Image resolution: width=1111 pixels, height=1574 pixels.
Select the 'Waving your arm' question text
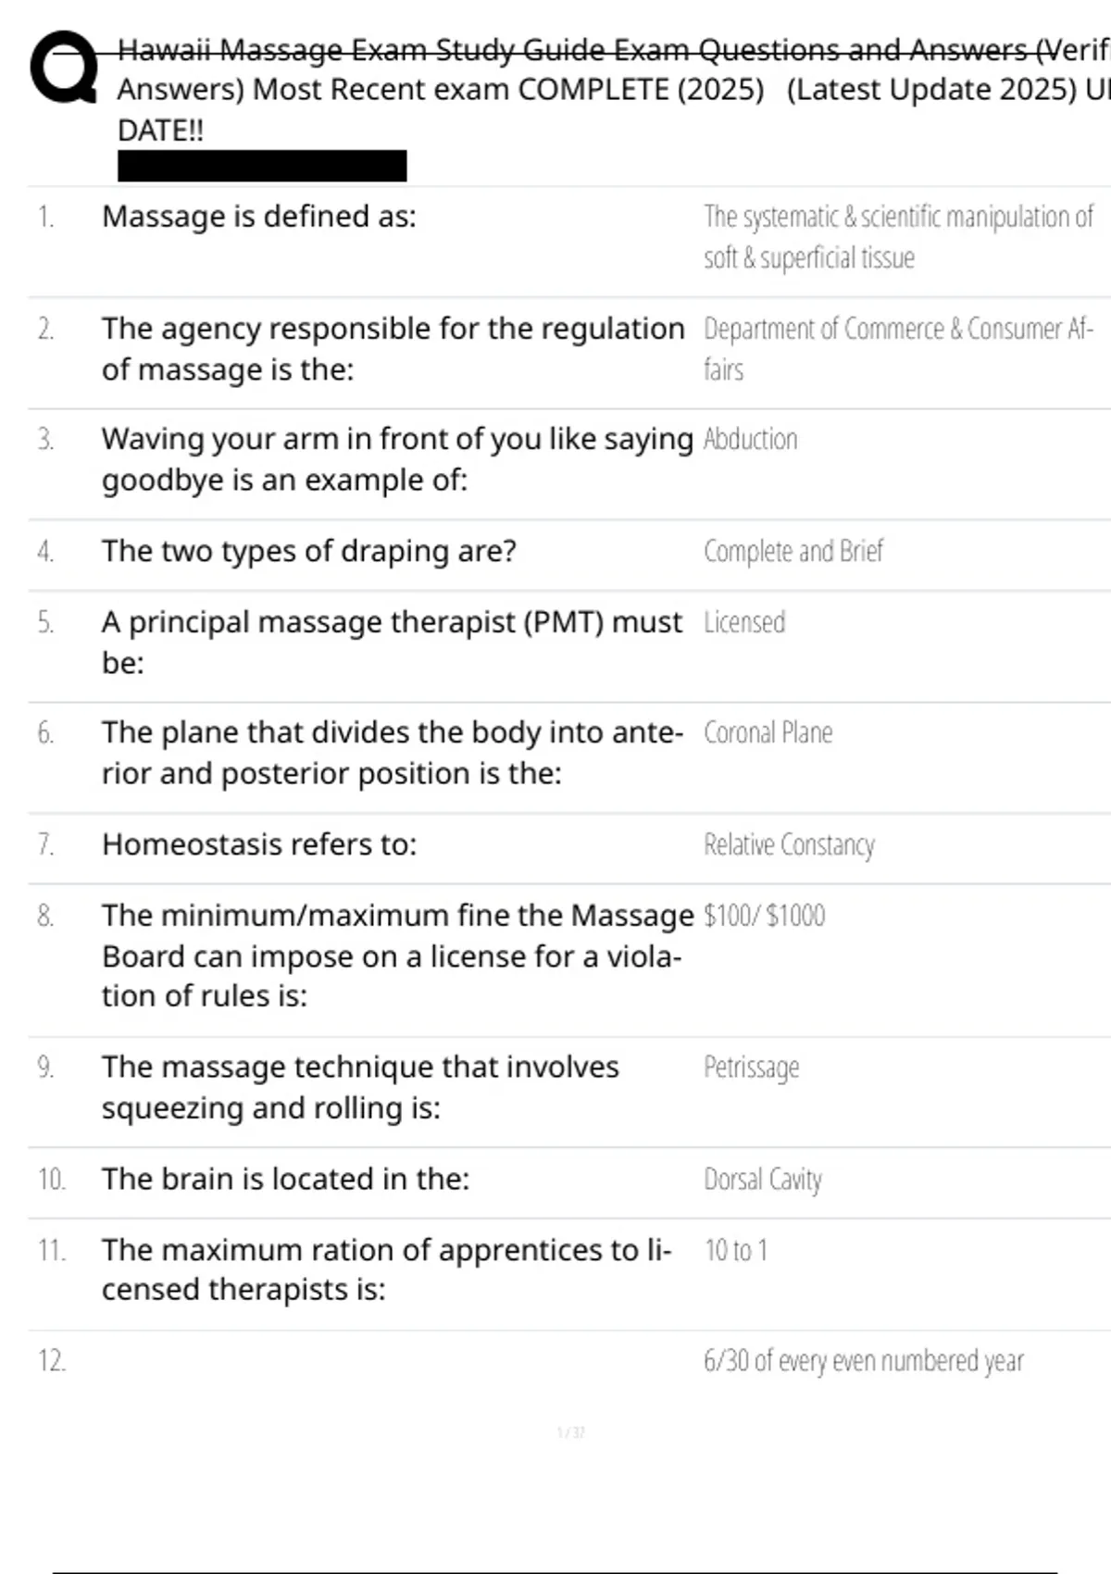(x=396, y=459)
